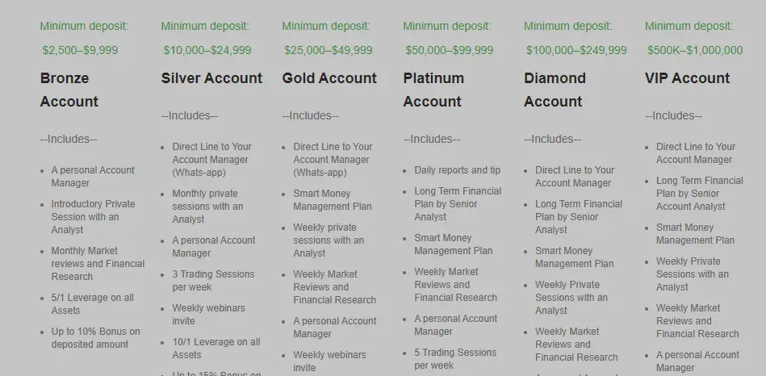Open the Gold Account title

(x=329, y=78)
